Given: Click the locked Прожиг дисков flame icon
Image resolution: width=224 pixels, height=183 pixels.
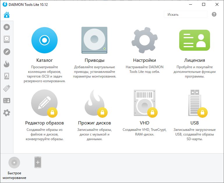Looking at the screenshot, I should [x=95, y=103].
